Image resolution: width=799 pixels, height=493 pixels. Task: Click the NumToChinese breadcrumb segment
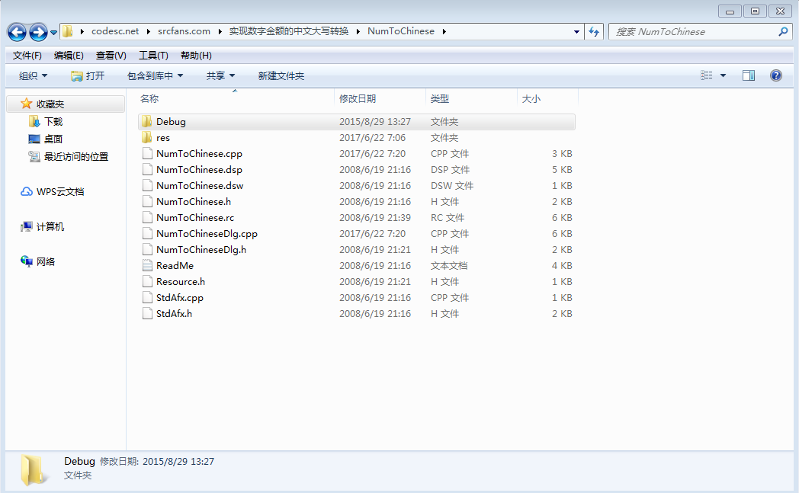coord(401,31)
